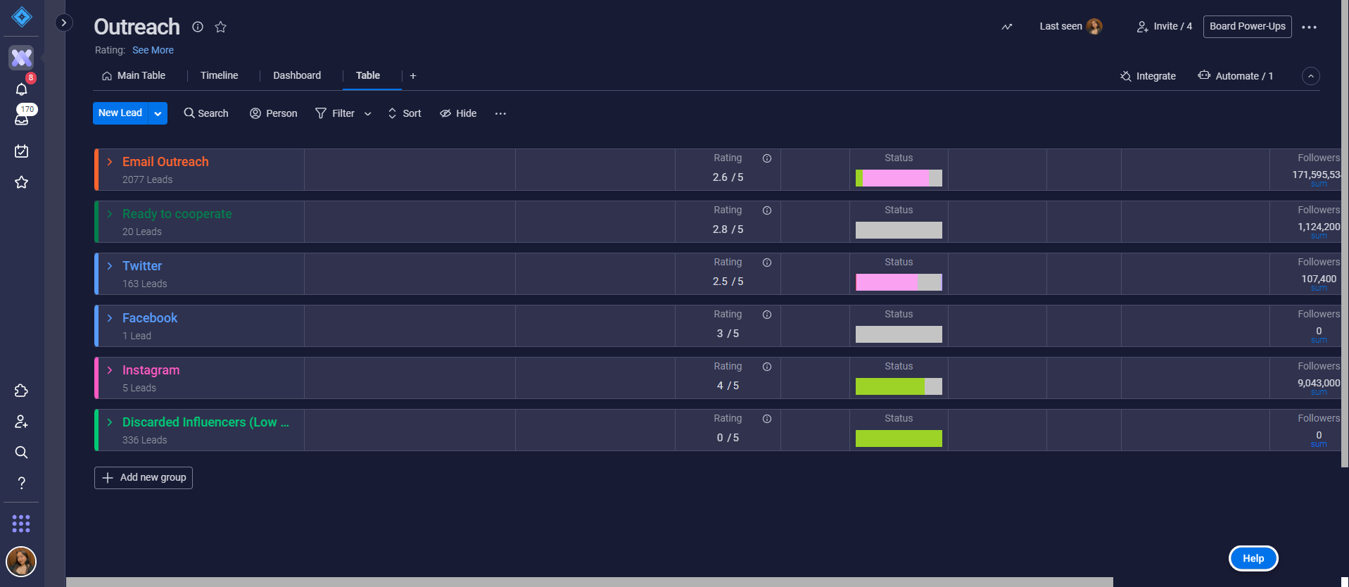Screen dimensions: 1349x587
Task: Click Invite / 4 button
Action: pyautogui.click(x=1165, y=27)
